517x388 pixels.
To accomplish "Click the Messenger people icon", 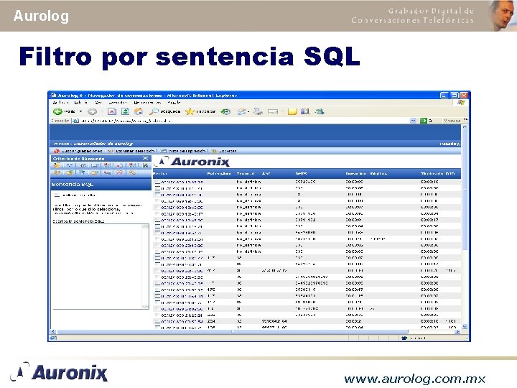I will click(319, 111).
